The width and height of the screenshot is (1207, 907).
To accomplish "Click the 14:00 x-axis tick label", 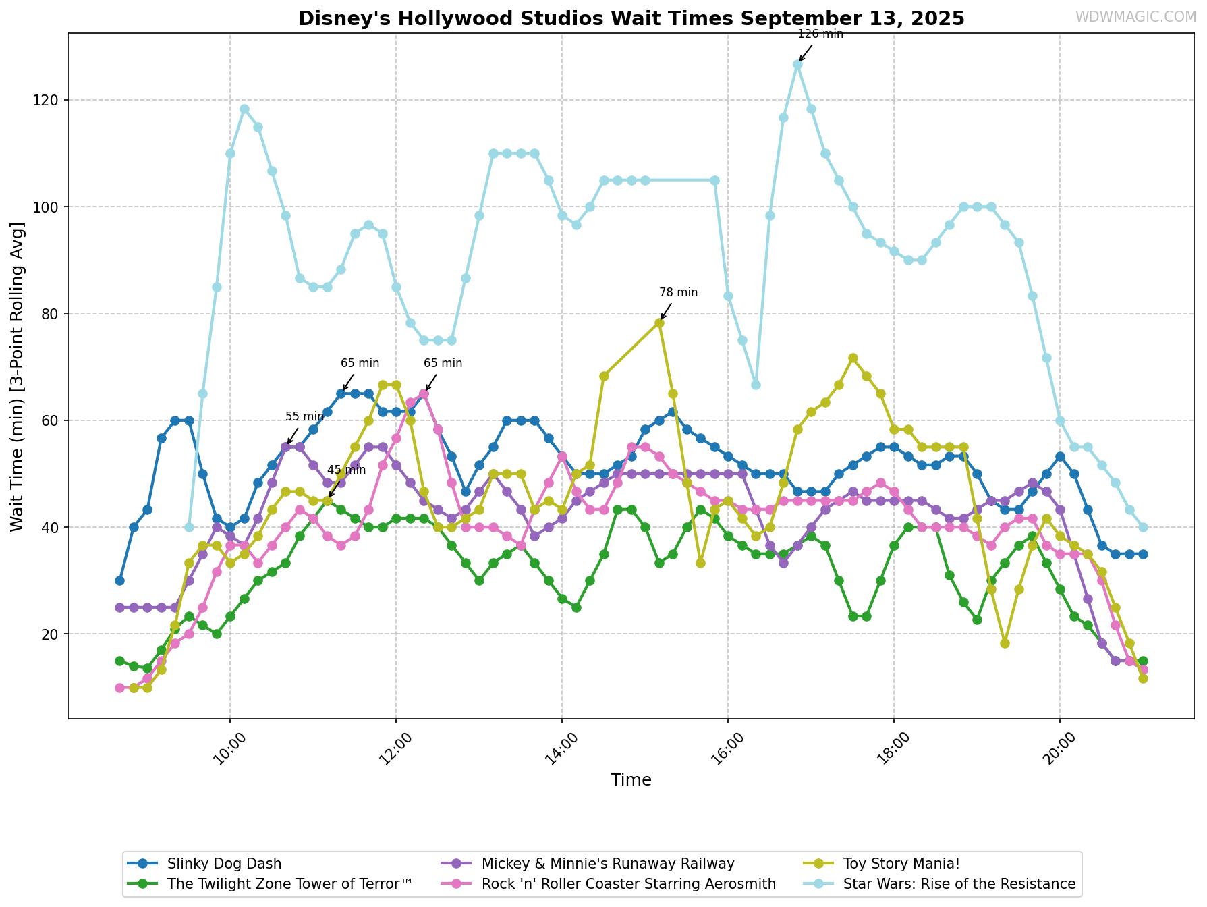I will (561, 748).
